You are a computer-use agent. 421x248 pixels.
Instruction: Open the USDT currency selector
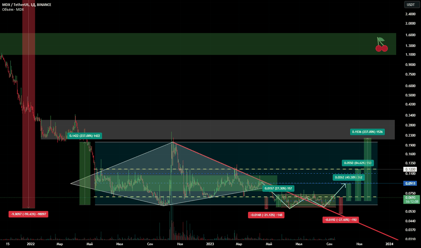pos(411,5)
